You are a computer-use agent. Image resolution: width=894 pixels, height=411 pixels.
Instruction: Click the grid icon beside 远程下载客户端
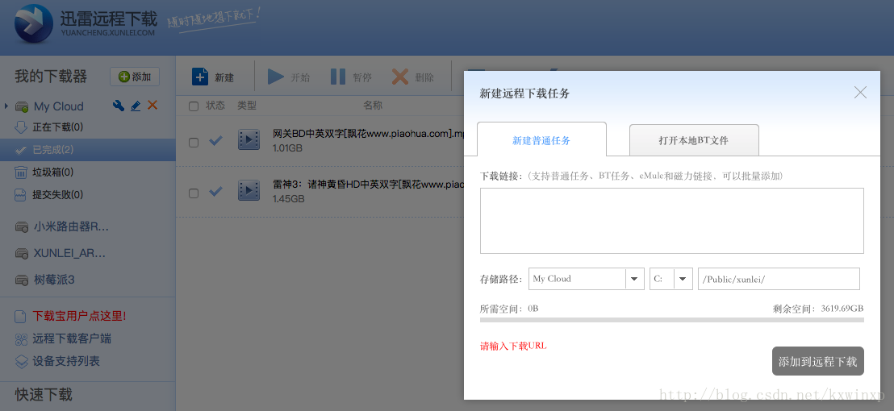point(21,339)
